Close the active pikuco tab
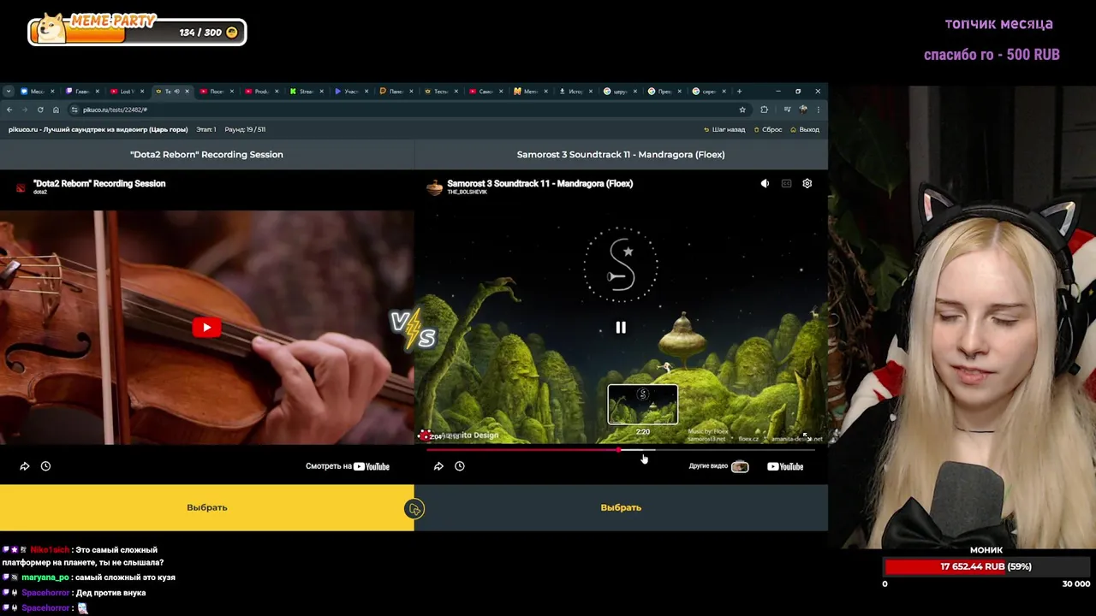 (187, 92)
